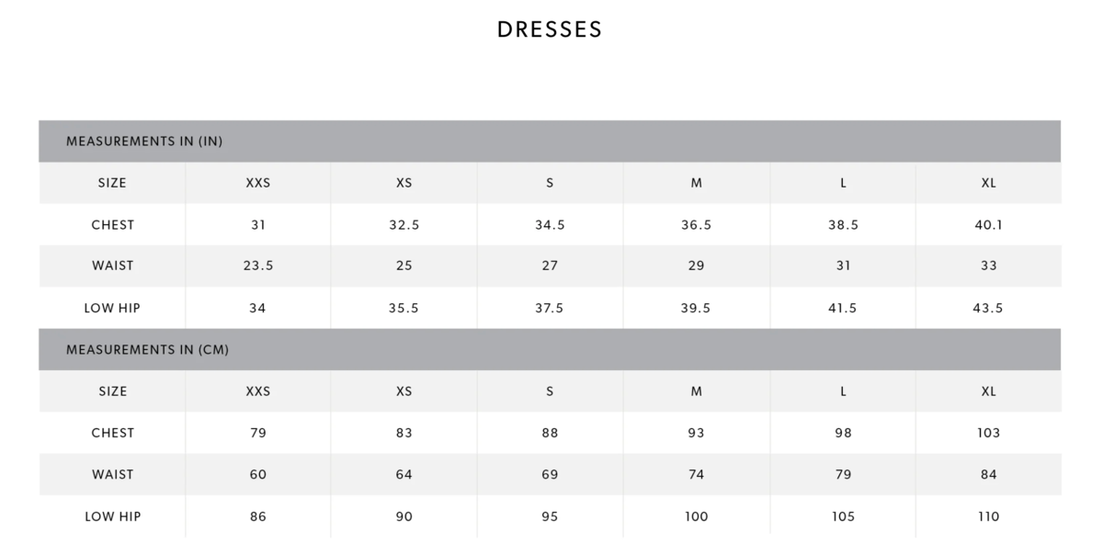Click the chest value 32.5 for XS
The width and height of the screenshot is (1103, 543).
pyautogui.click(x=404, y=225)
